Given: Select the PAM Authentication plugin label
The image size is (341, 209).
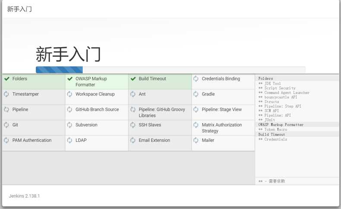Looking at the screenshot, I should (x=32, y=140).
